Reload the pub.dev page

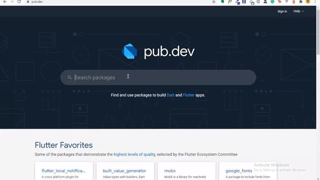tap(19, 1)
